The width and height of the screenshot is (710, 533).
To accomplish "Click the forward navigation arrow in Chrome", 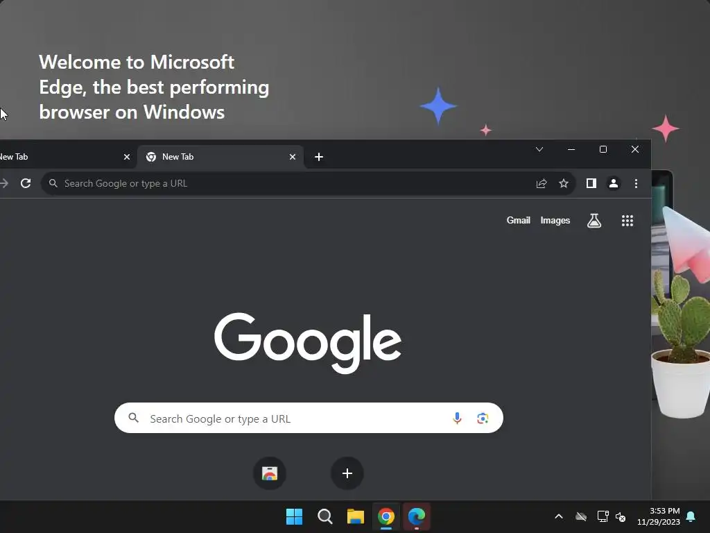I will click(x=4, y=183).
